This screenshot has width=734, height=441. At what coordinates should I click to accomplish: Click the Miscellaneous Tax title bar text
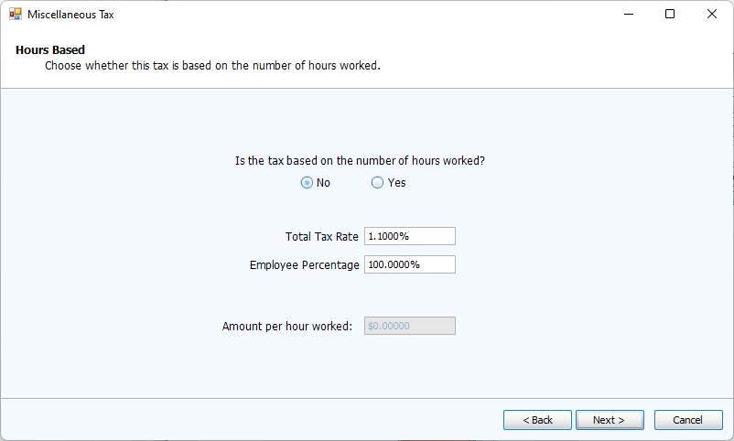coord(71,15)
